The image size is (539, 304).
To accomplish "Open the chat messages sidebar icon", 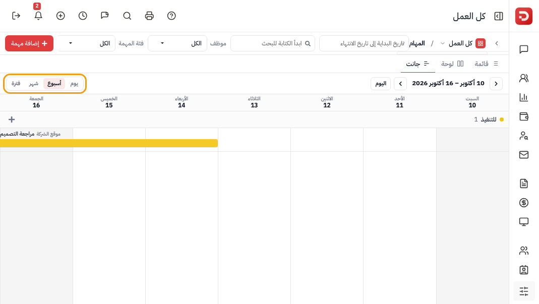I will [x=524, y=49].
